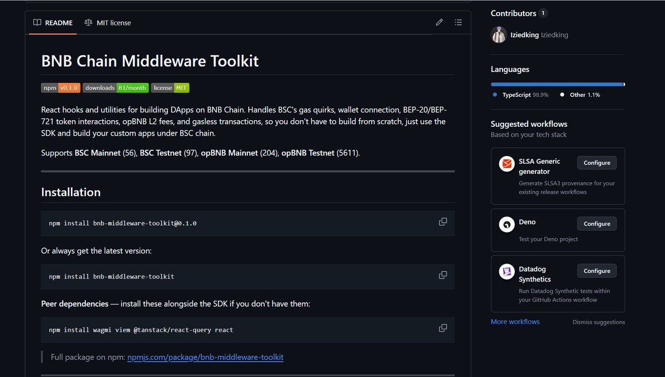Click the Deno logo icon
665x377 pixels.
coord(507,224)
